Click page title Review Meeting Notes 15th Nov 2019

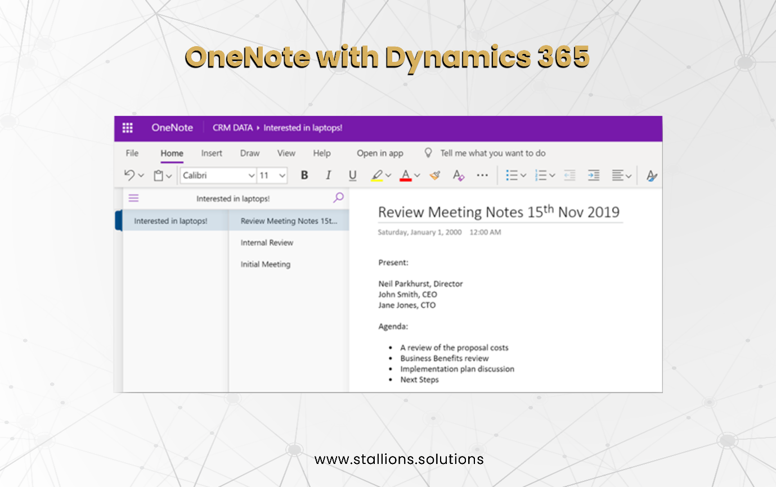click(499, 212)
